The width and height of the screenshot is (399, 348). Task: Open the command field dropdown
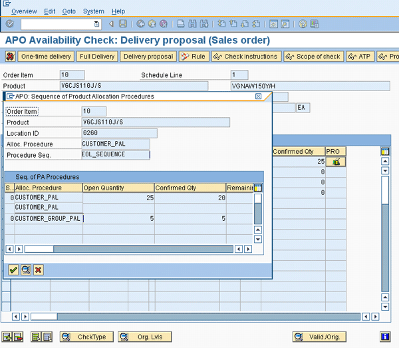[97, 24]
